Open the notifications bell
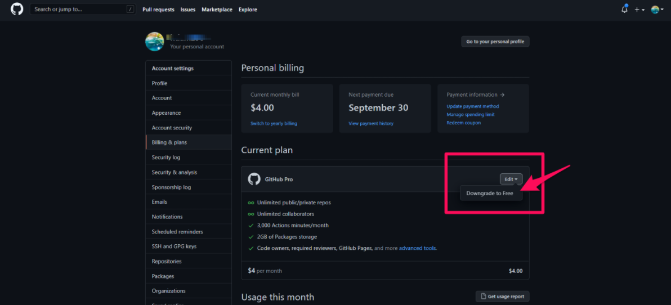The width and height of the screenshot is (671, 305). click(x=624, y=10)
